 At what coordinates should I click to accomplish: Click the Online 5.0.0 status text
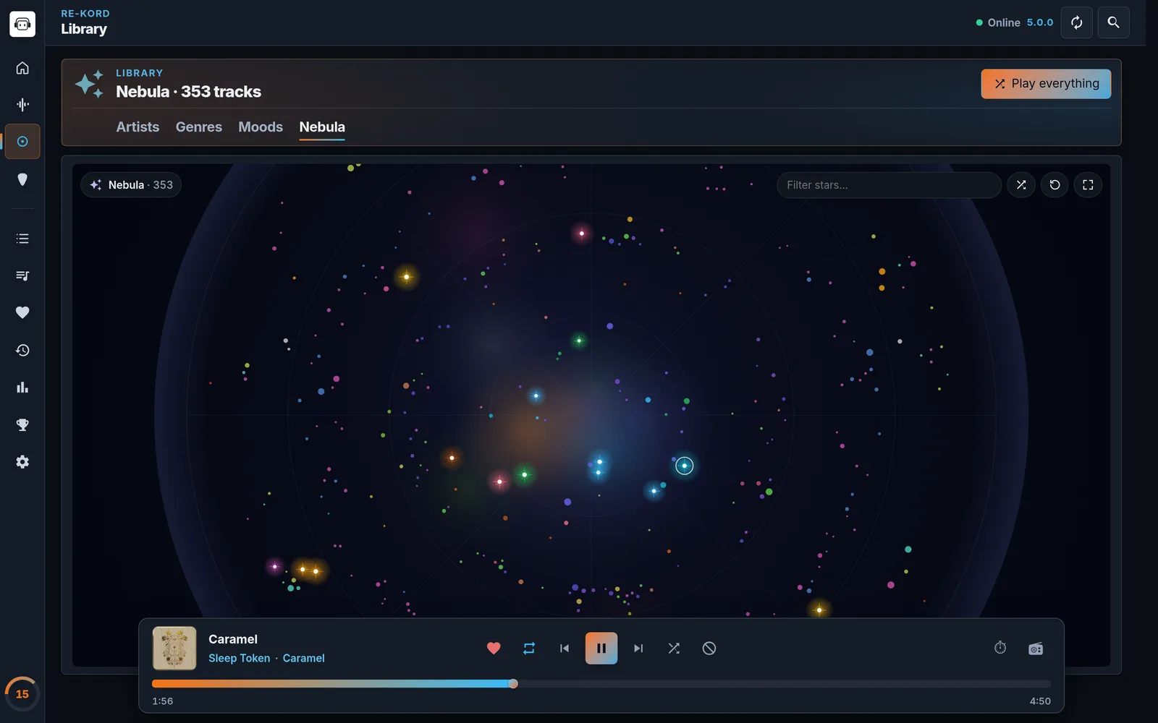pyautogui.click(x=1015, y=22)
